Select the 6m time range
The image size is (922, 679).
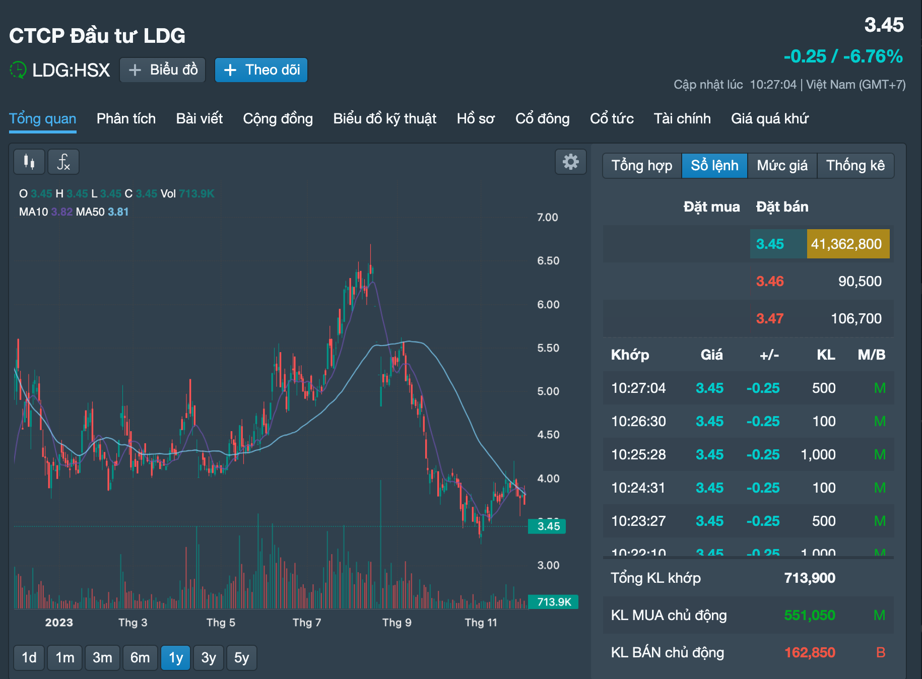(140, 658)
